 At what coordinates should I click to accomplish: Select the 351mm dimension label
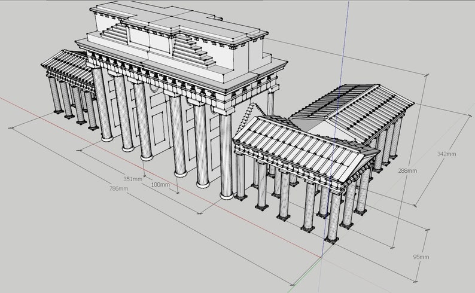pos(133,179)
